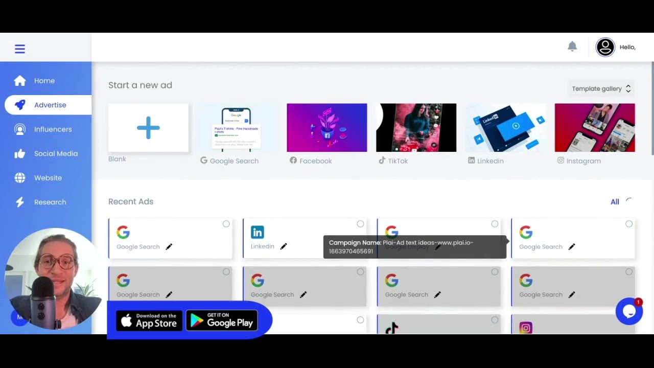Screen dimensions: 654x368
Task: Click the Advertise rocket icon
Action: (x=20, y=105)
